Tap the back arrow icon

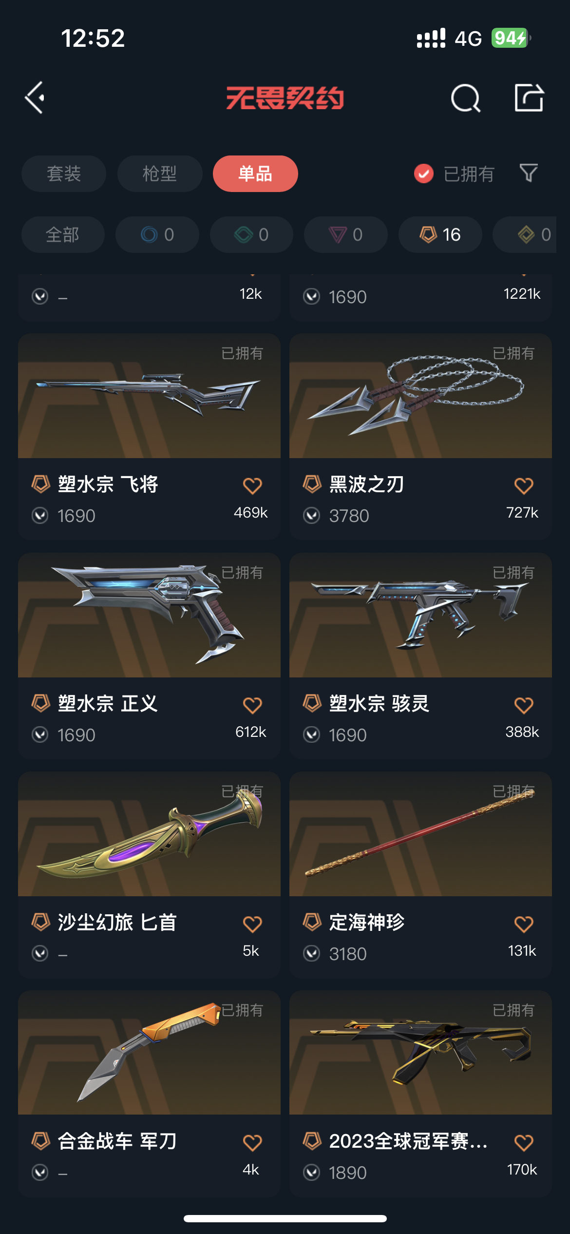coord(35,98)
